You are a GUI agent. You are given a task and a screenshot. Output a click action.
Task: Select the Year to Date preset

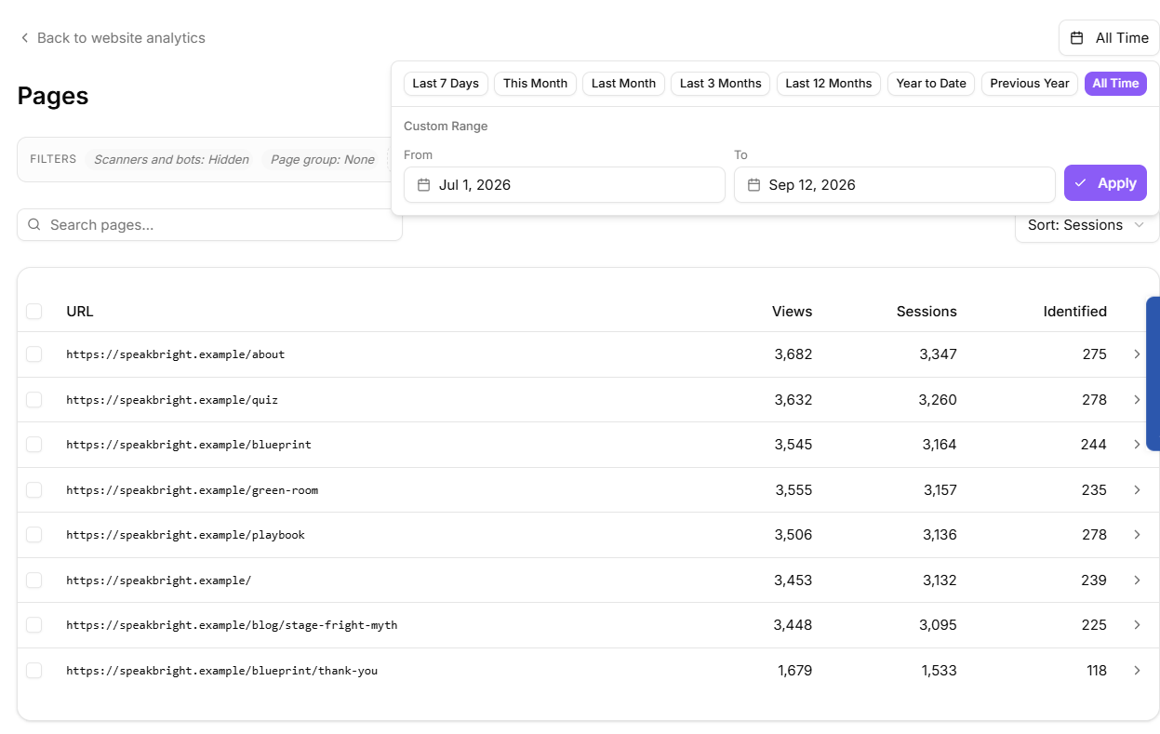pos(931,84)
